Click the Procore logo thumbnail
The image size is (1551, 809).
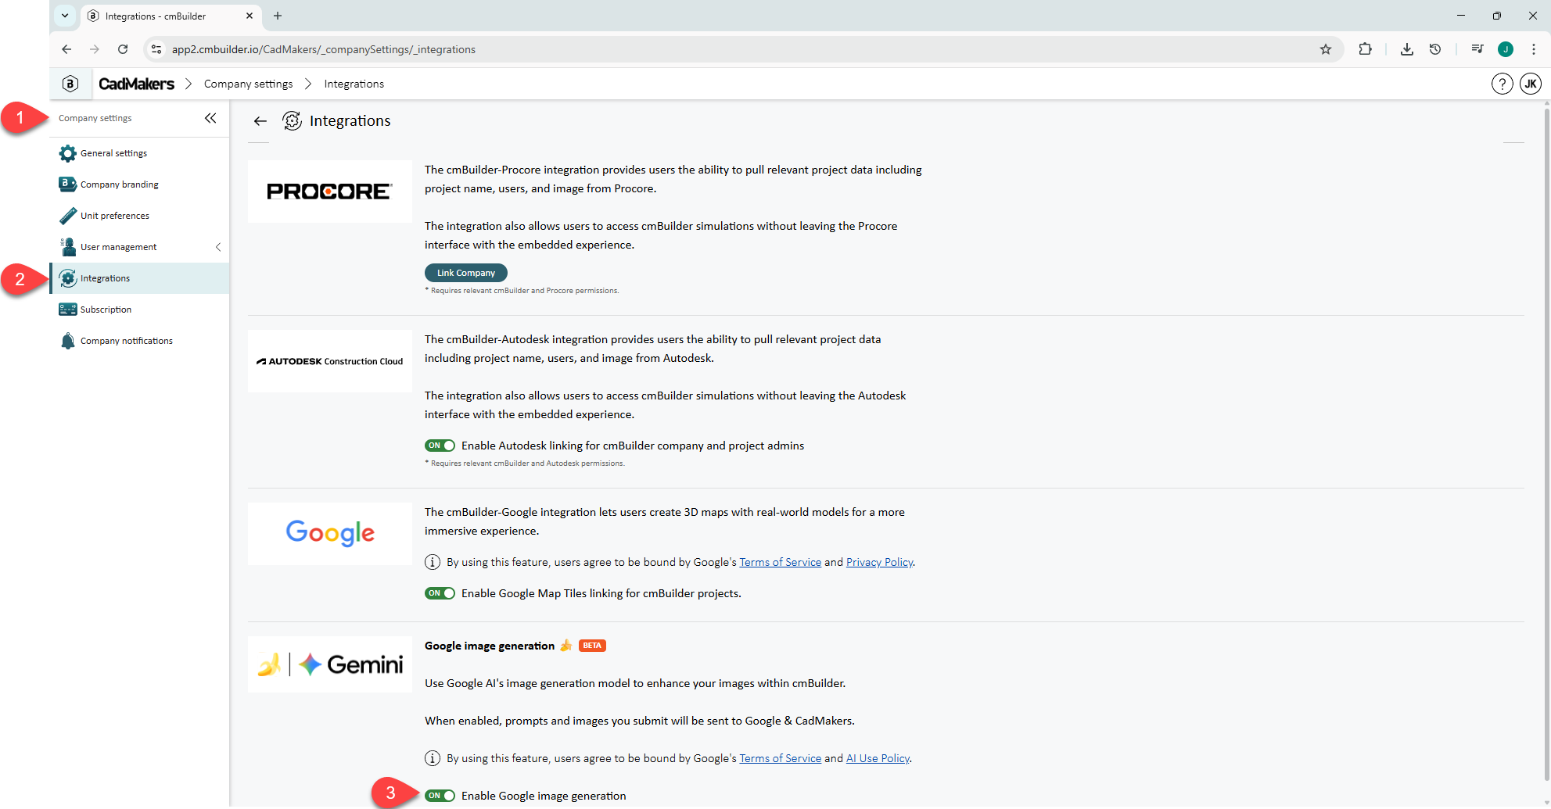point(330,192)
